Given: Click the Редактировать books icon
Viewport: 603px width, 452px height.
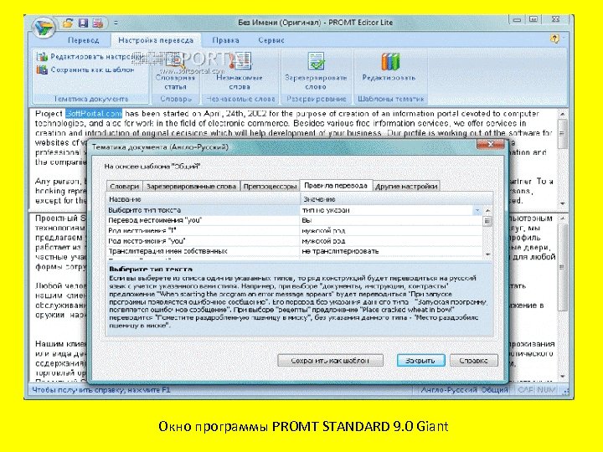Looking at the screenshot, I should click(390, 61).
